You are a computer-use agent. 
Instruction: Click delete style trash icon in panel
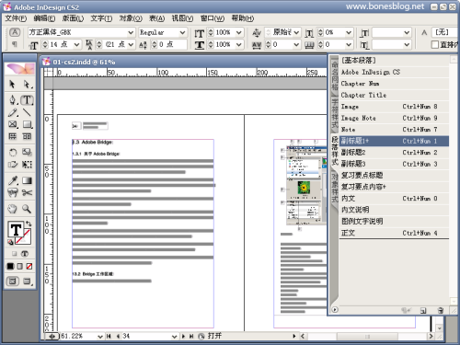pos(441,310)
